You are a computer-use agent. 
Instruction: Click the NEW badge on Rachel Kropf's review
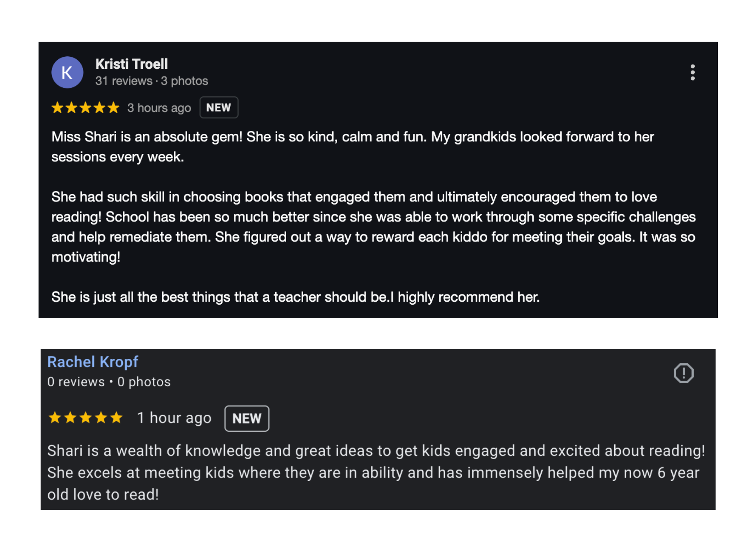coord(246,418)
